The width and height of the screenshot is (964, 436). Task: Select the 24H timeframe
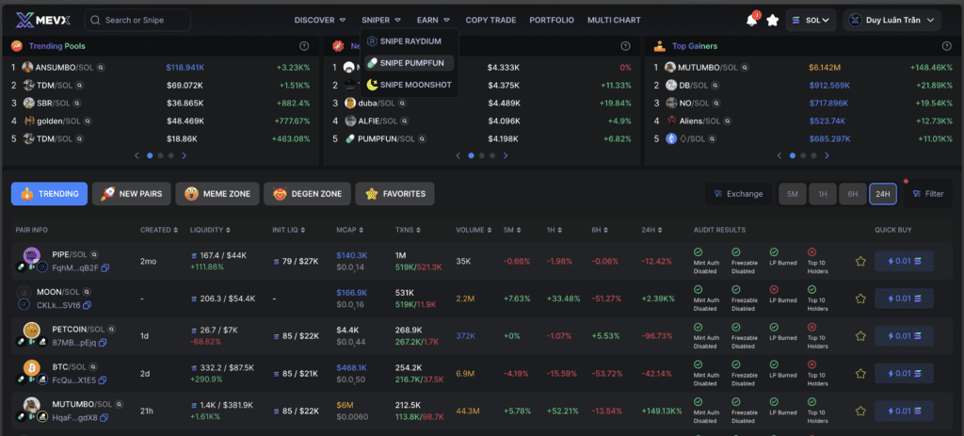tap(883, 194)
